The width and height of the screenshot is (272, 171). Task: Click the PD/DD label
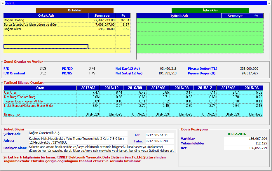67,69
